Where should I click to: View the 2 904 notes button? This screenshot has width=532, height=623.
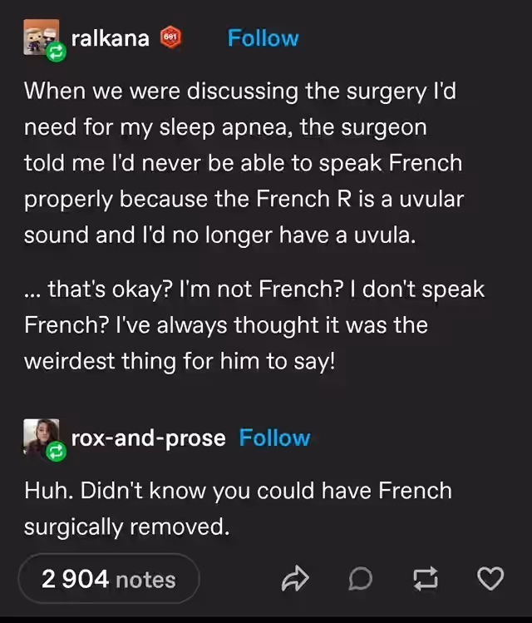click(109, 579)
